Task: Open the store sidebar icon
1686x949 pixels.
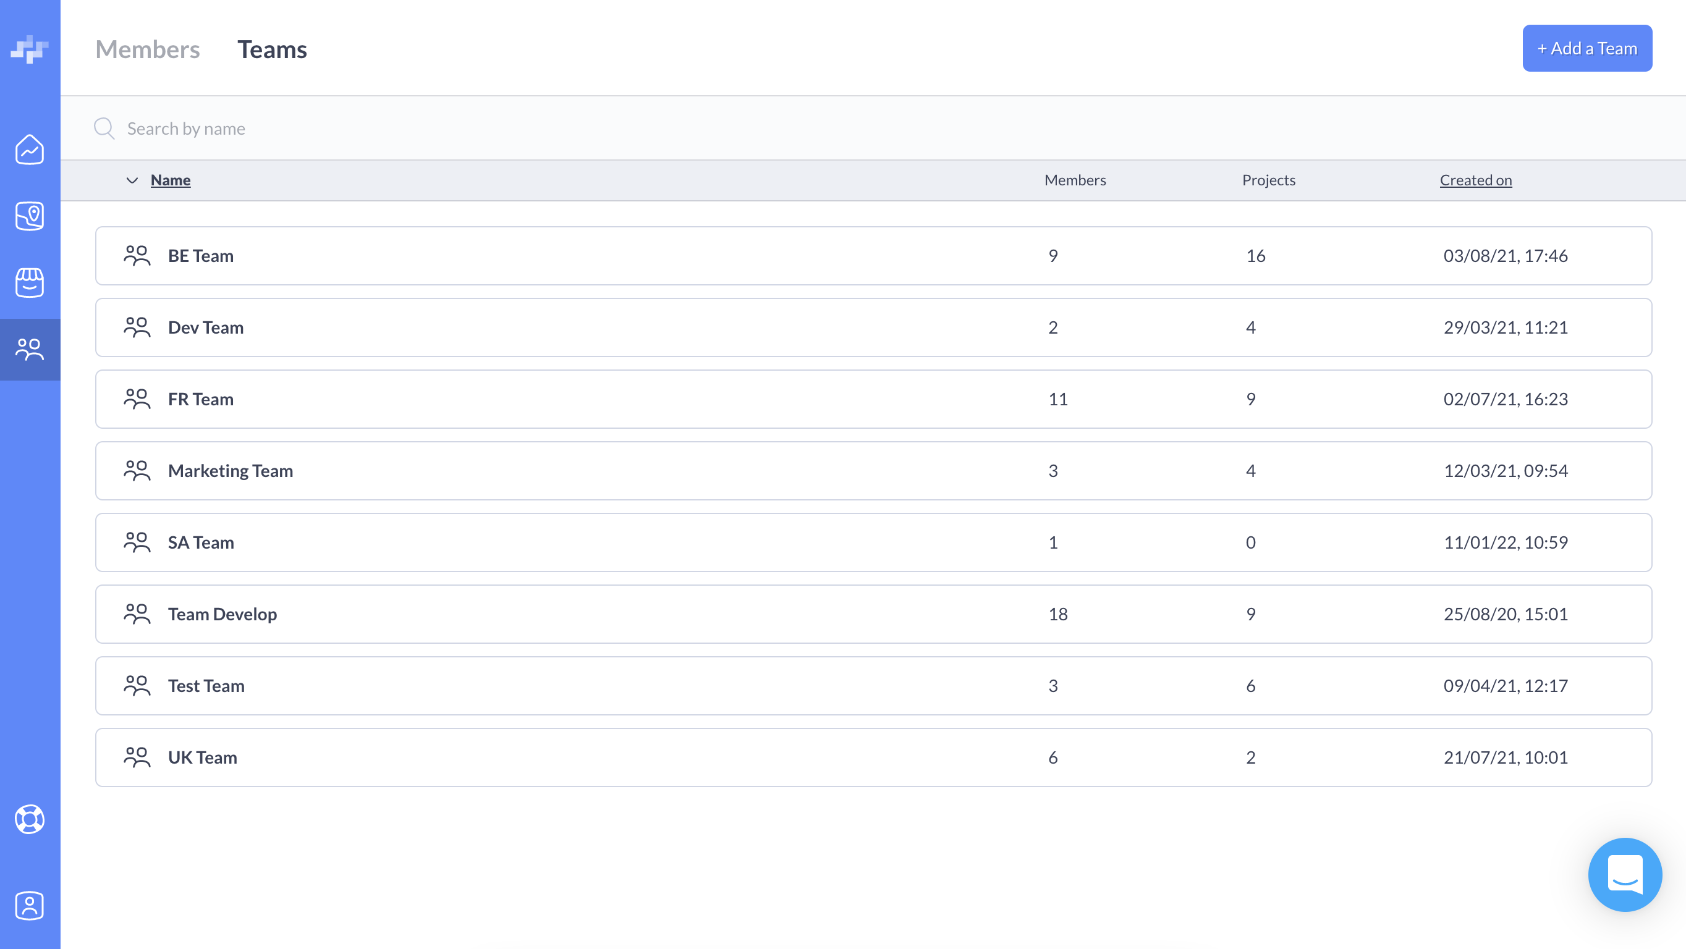Action: coord(30,283)
